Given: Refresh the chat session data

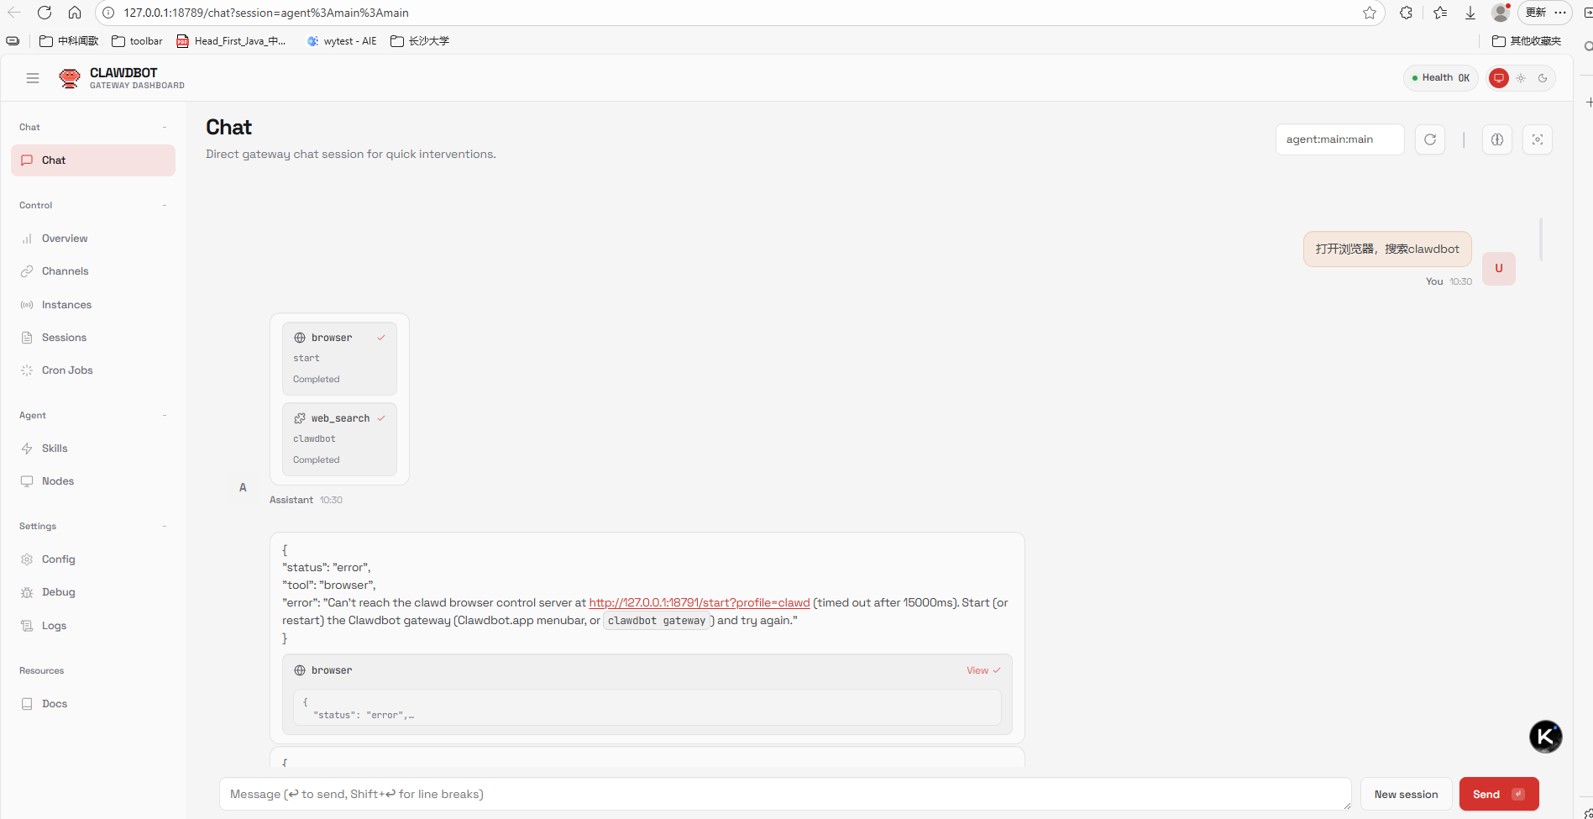Looking at the screenshot, I should click(1430, 139).
